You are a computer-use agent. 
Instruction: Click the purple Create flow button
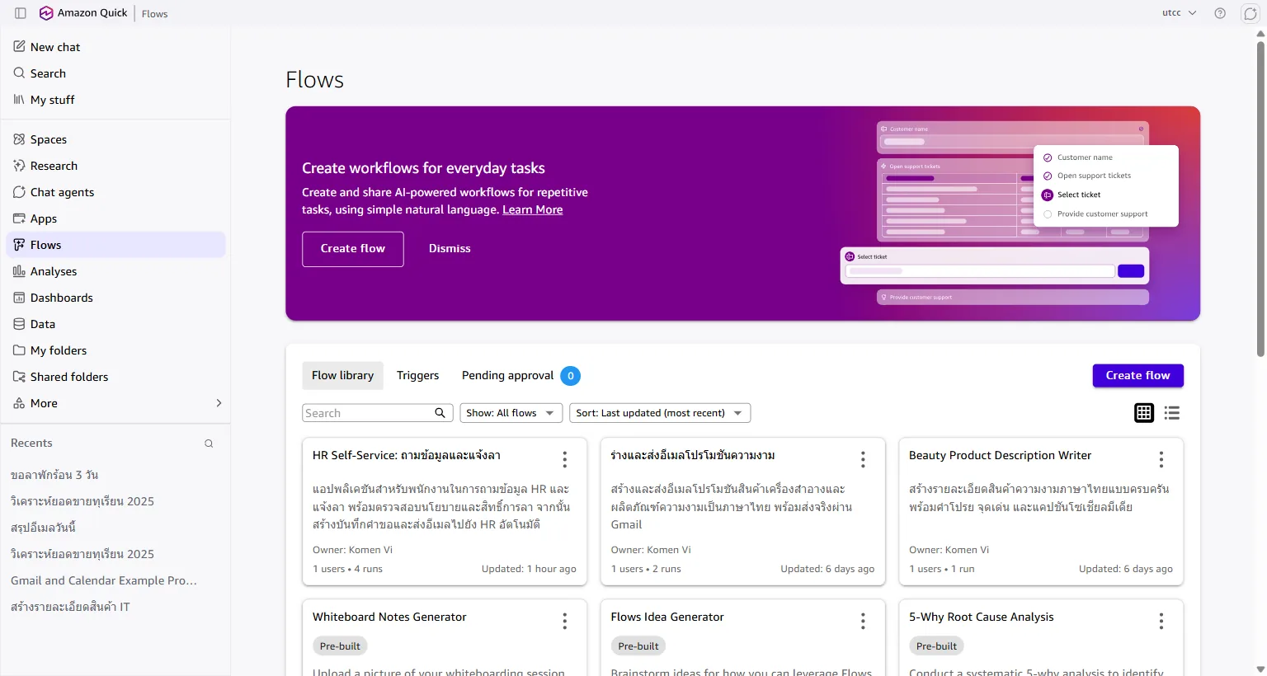[1137, 375]
